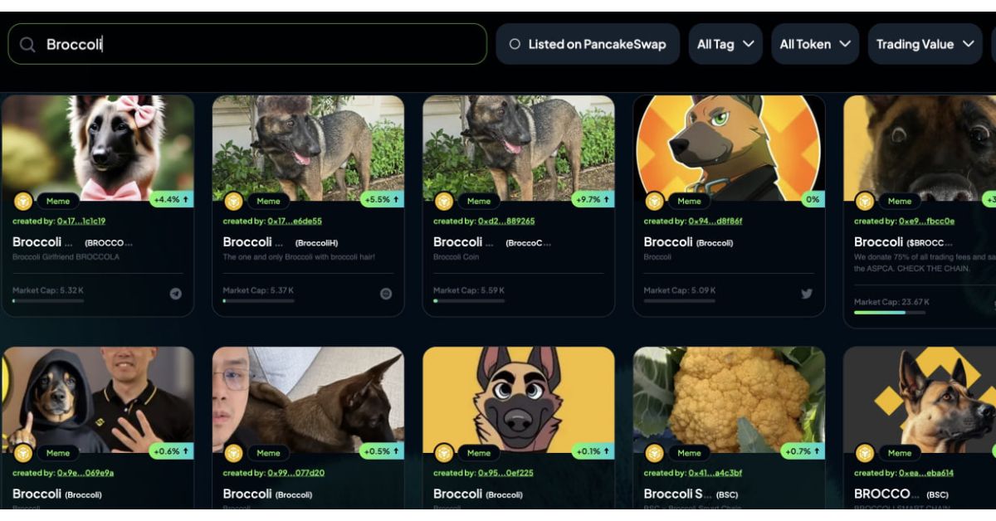
Task: Click BNB coin badge on cauliflower card
Action: point(655,453)
